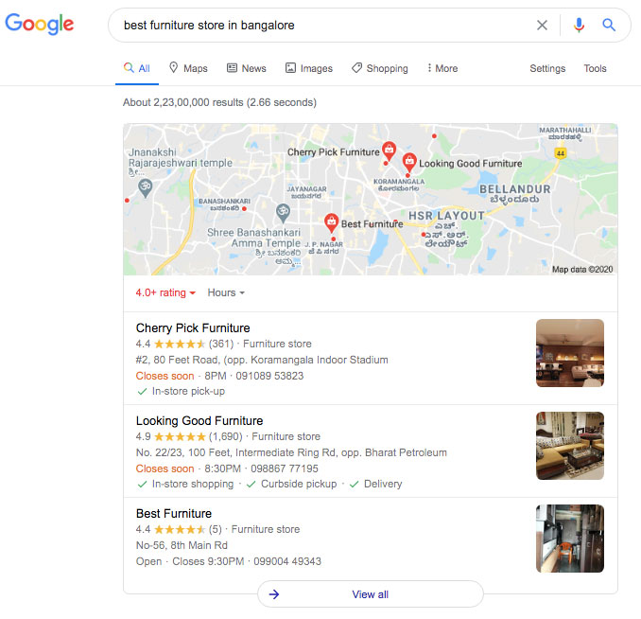Screen dimensions: 641x619
Task: Start voice search with microphone icon
Action: (x=579, y=26)
